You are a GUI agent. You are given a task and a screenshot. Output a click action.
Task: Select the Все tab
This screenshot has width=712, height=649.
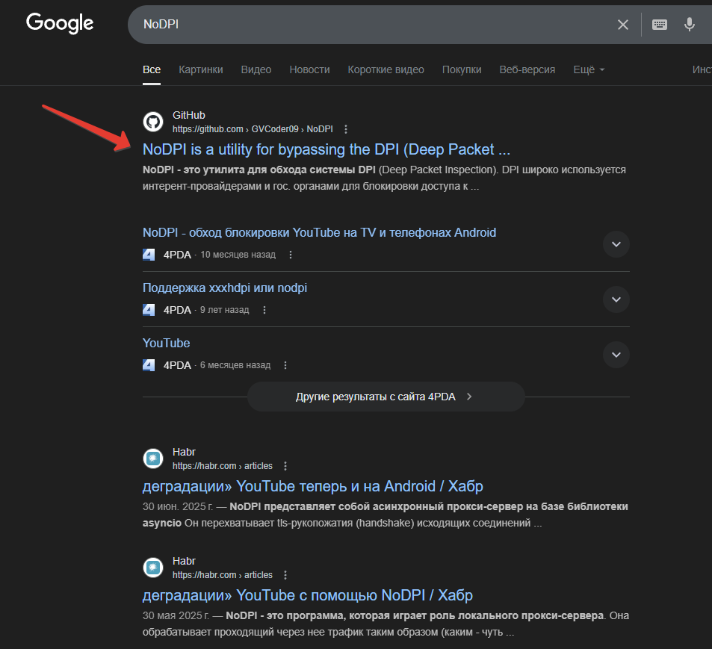tap(152, 69)
